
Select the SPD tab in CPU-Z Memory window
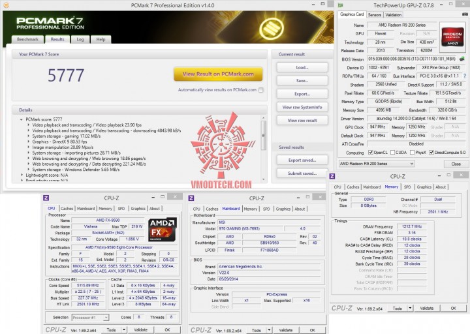pos(407,187)
